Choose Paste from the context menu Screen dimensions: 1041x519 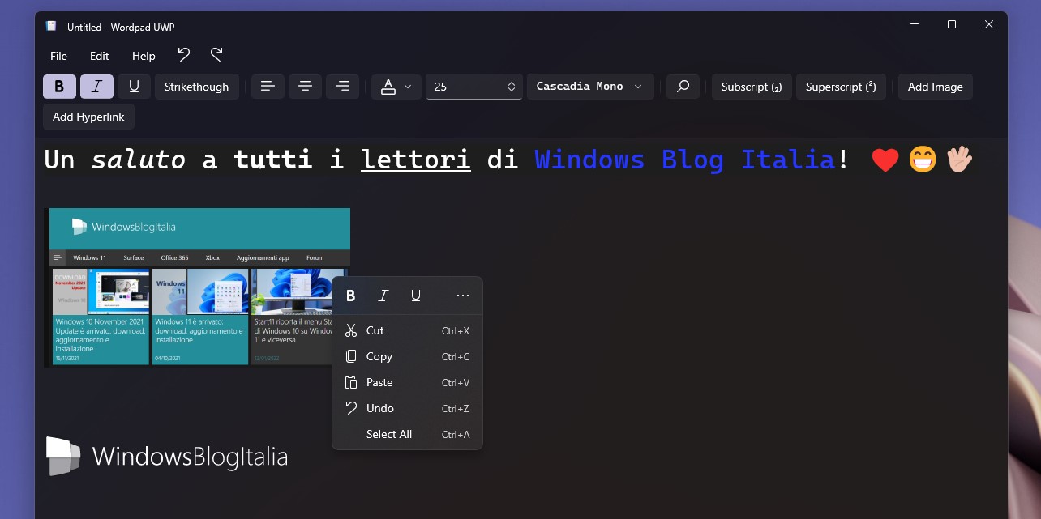[x=407, y=382]
